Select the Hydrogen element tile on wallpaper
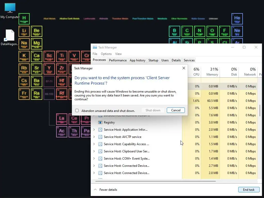This screenshot has width=264, height=198. tap(24, 19)
